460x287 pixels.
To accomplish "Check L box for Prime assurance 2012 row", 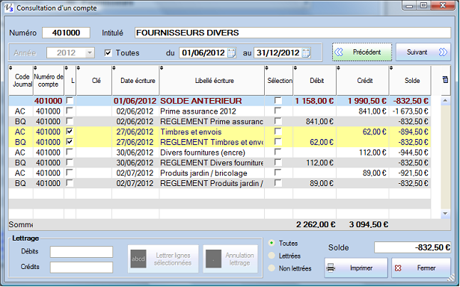I will tap(70, 111).
